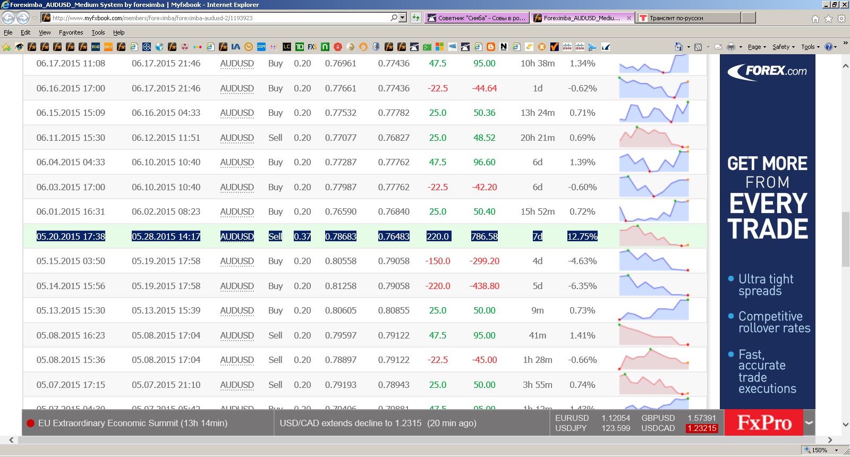The image size is (850, 457).
Task: Click the 786.58 profit value cell
Action: click(484, 236)
